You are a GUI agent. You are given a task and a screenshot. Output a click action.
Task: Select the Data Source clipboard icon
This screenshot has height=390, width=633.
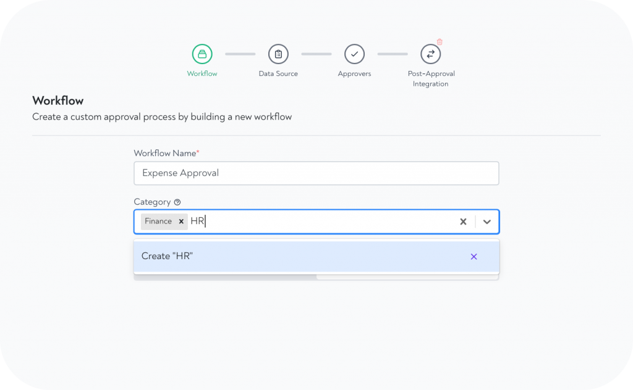(x=278, y=54)
